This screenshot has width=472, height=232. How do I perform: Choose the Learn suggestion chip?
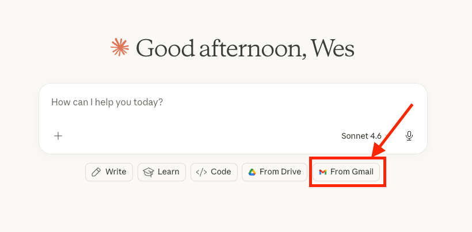[162, 172]
